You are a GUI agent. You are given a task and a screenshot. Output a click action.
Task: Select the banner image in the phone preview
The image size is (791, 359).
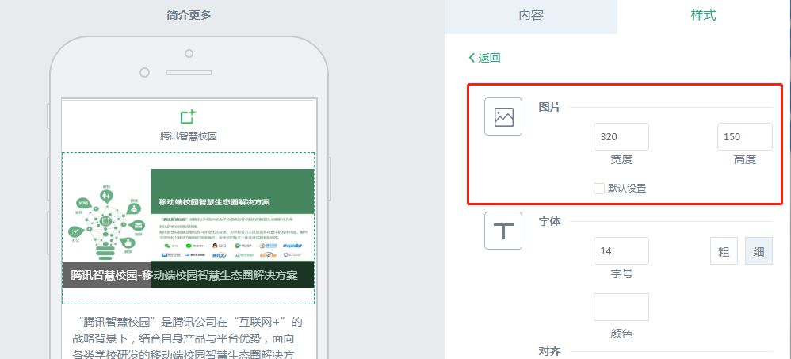click(188, 228)
